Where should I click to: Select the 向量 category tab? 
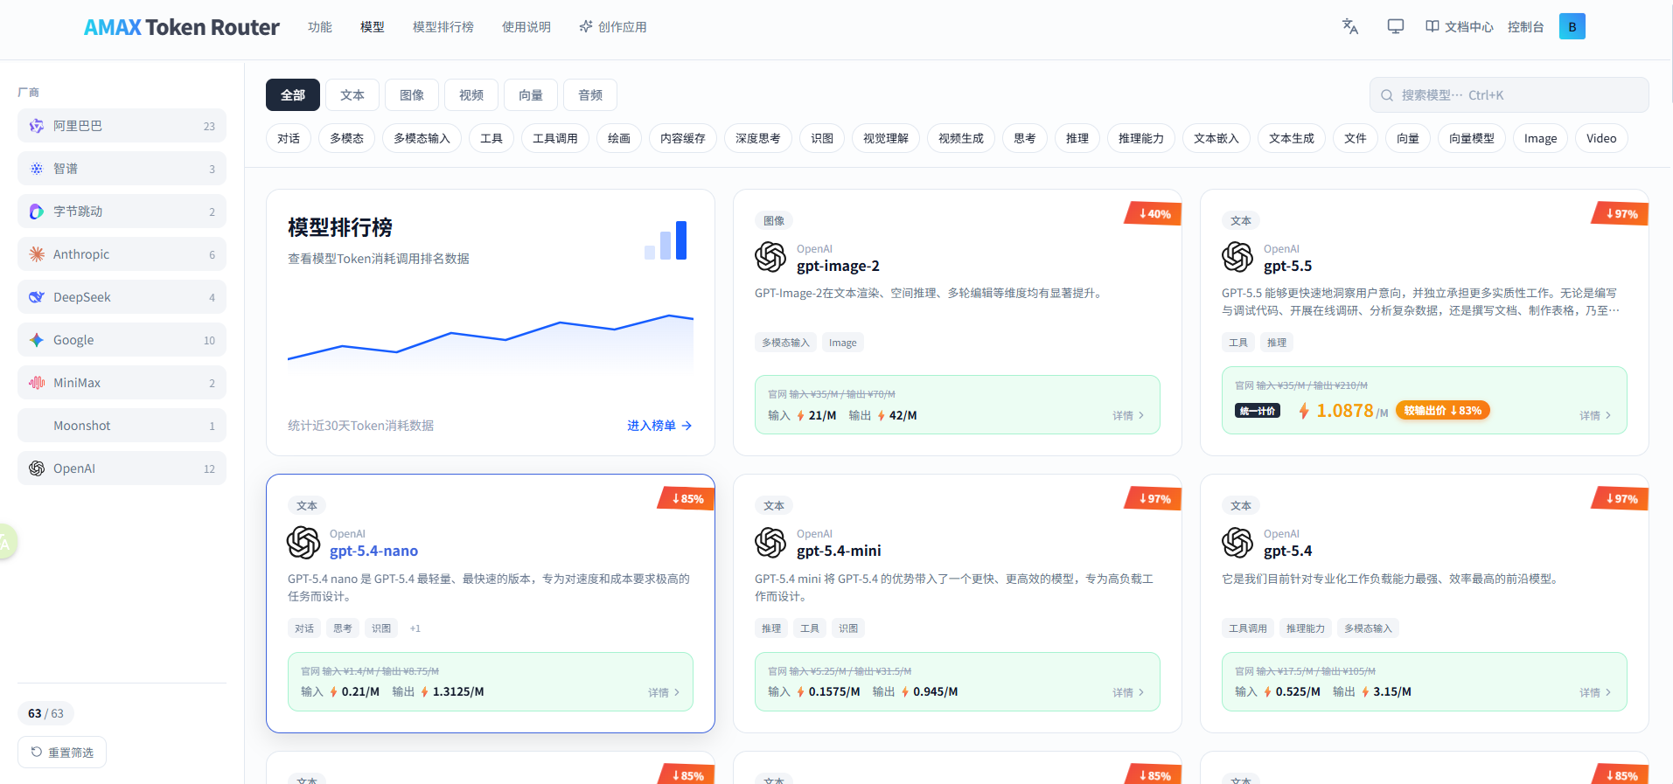(531, 95)
